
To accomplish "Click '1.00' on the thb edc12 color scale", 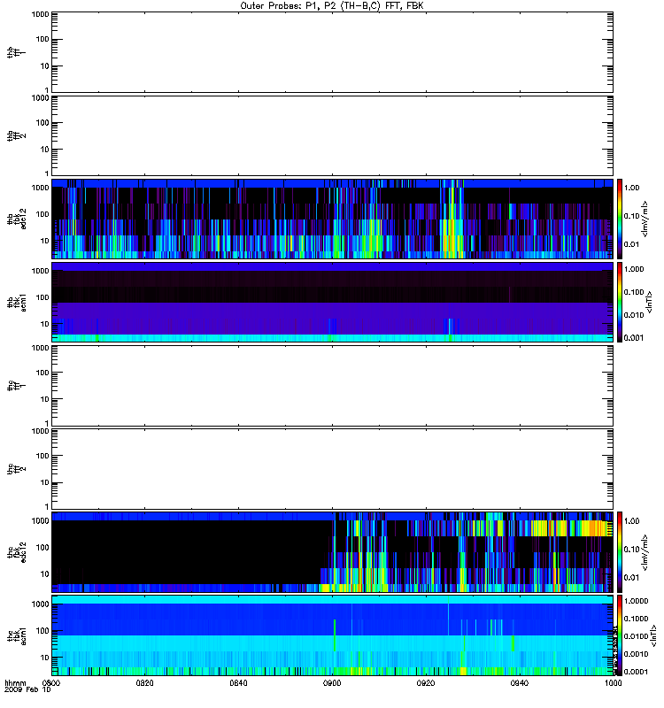I will pos(631,188).
